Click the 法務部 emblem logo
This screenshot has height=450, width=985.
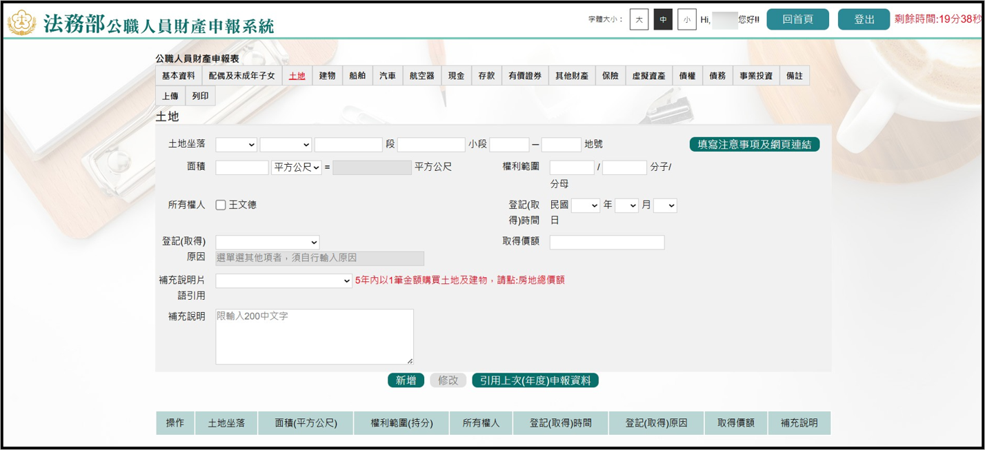click(x=22, y=23)
